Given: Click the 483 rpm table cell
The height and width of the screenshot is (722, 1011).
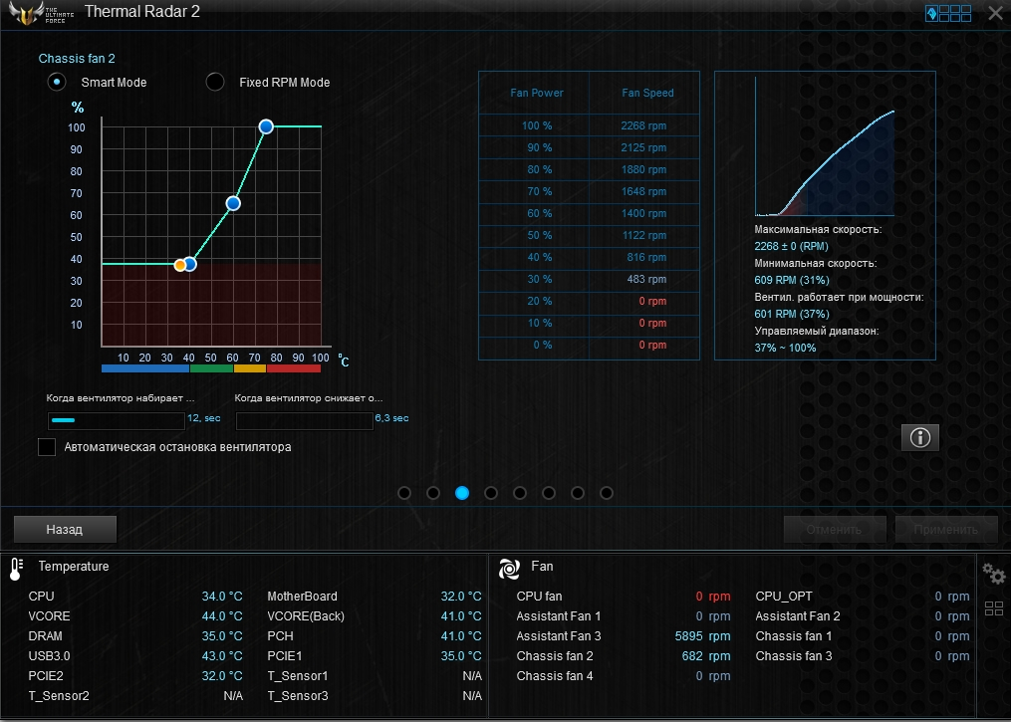Looking at the screenshot, I should click(x=646, y=279).
